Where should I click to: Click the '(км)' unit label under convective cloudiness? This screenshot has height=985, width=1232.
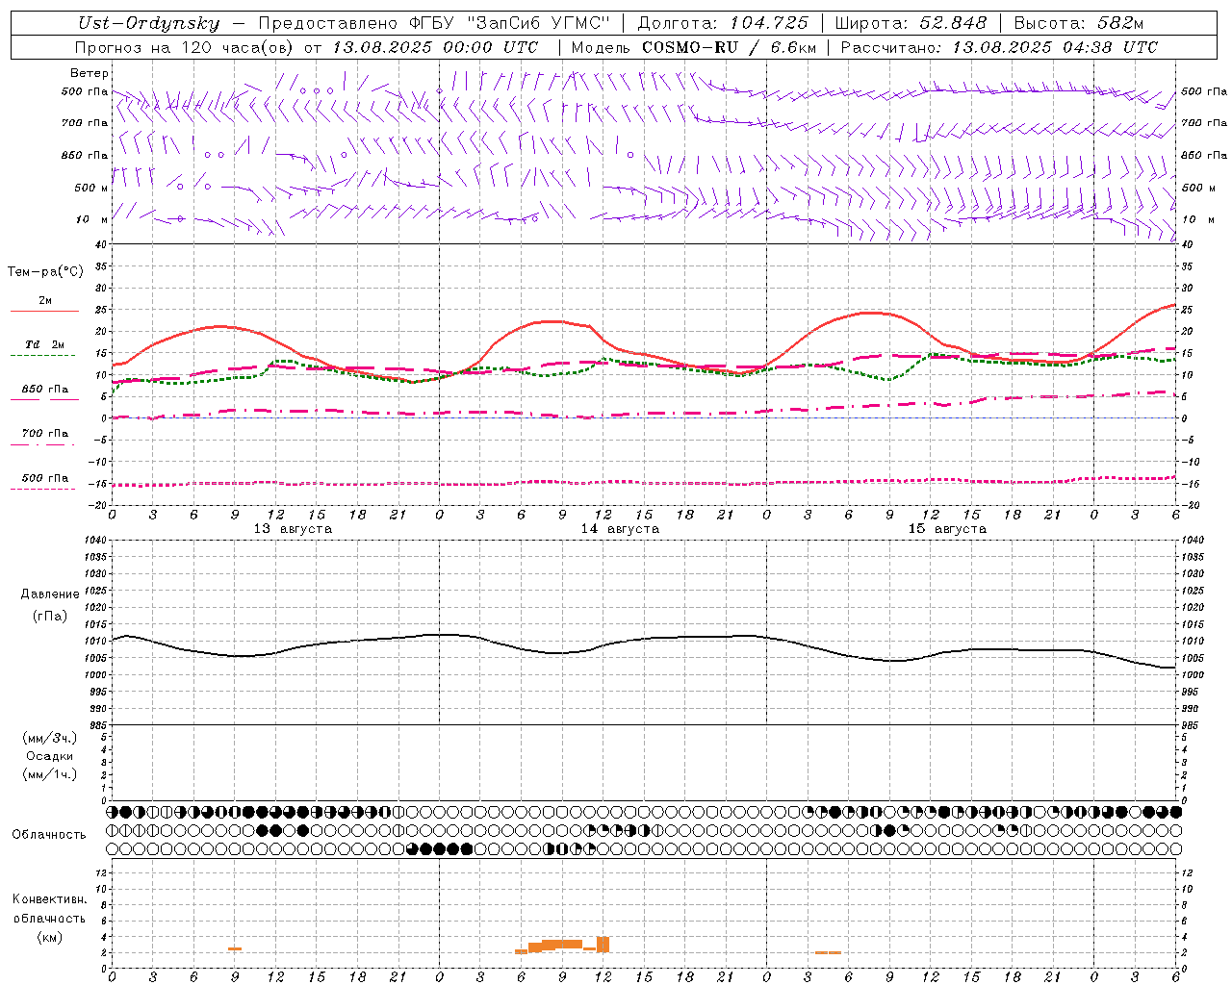pyautogui.click(x=49, y=937)
